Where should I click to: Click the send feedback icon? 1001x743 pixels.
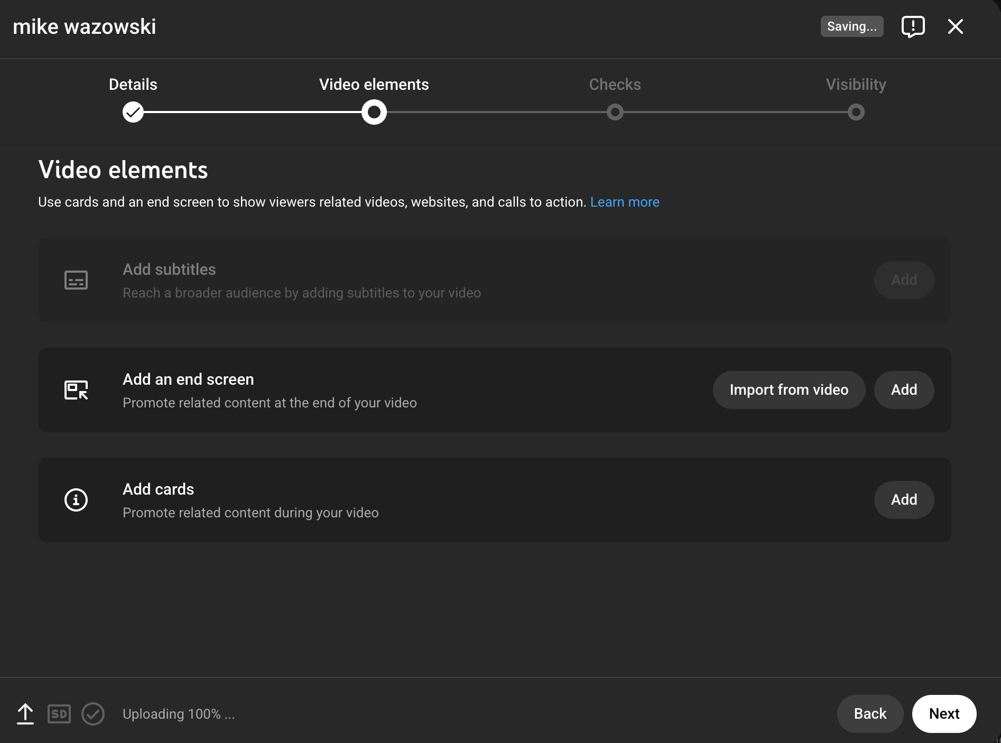[913, 26]
